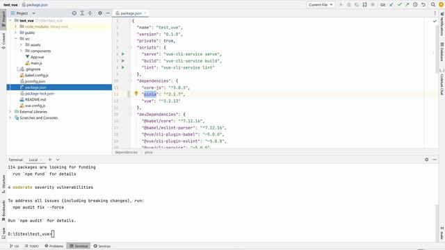This screenshot has height=250, width=445.
Task: Click the orange IDE update icon
Action: (442, 5)
